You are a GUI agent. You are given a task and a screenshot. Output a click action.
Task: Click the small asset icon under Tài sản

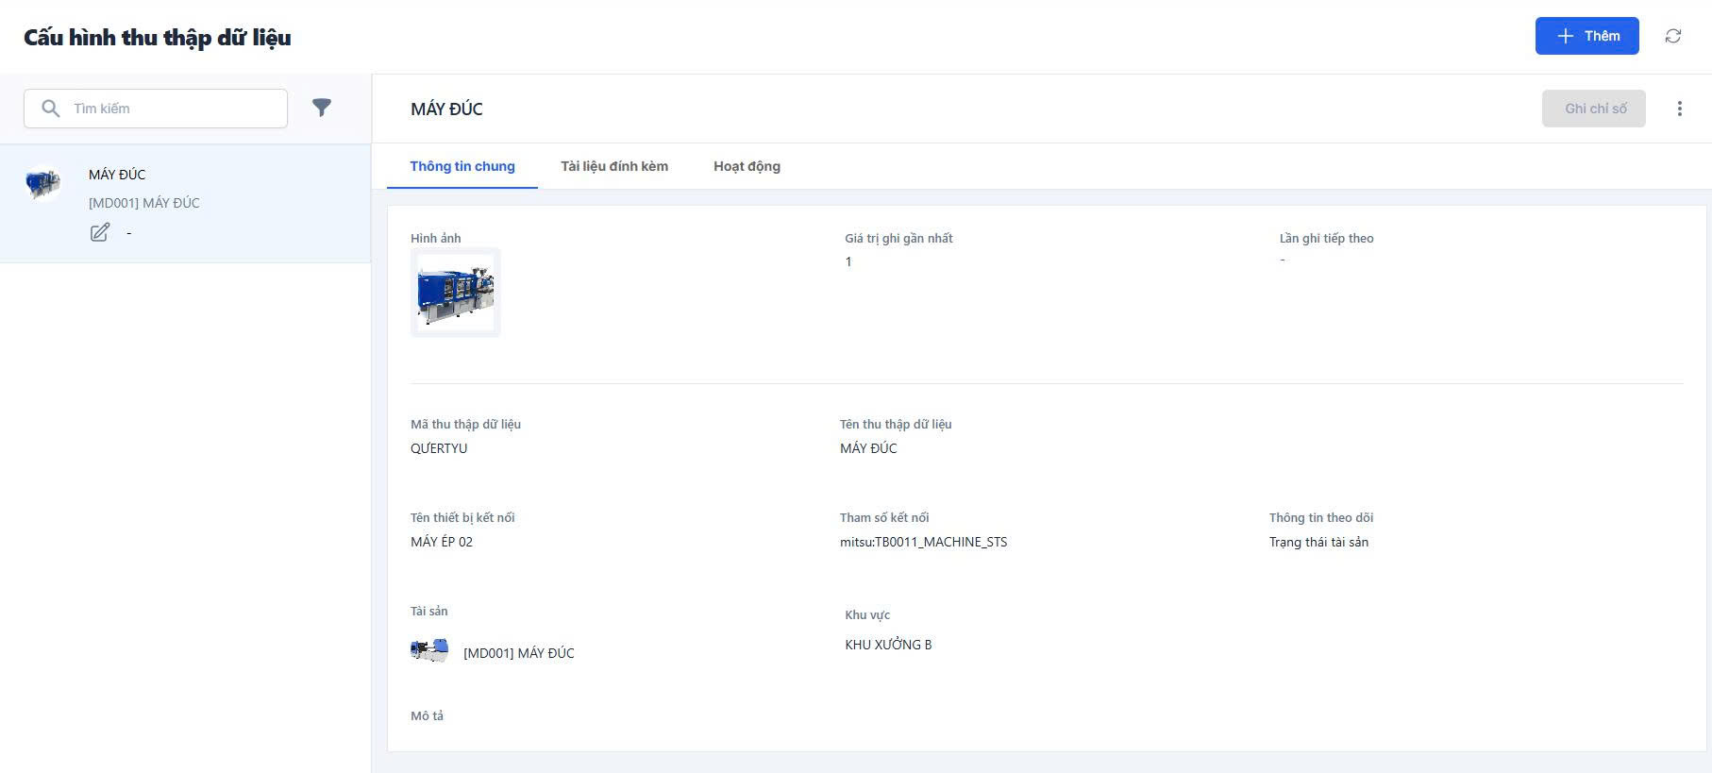[429, 650]
